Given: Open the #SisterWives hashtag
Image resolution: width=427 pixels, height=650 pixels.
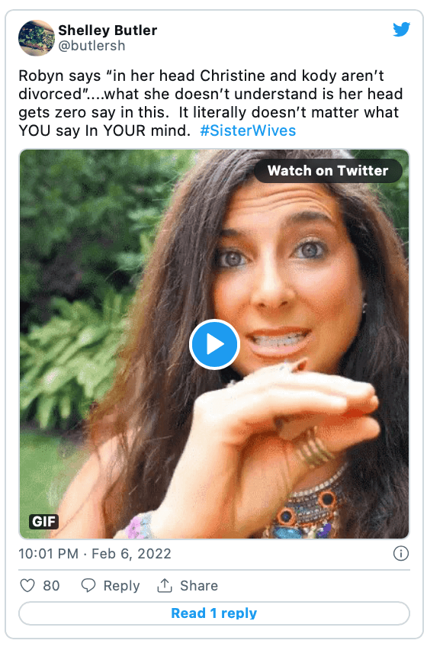Looking at the screenshot, I should point(248,130).
